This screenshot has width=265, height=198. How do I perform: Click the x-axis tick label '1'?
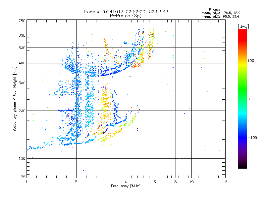[26, 182]
